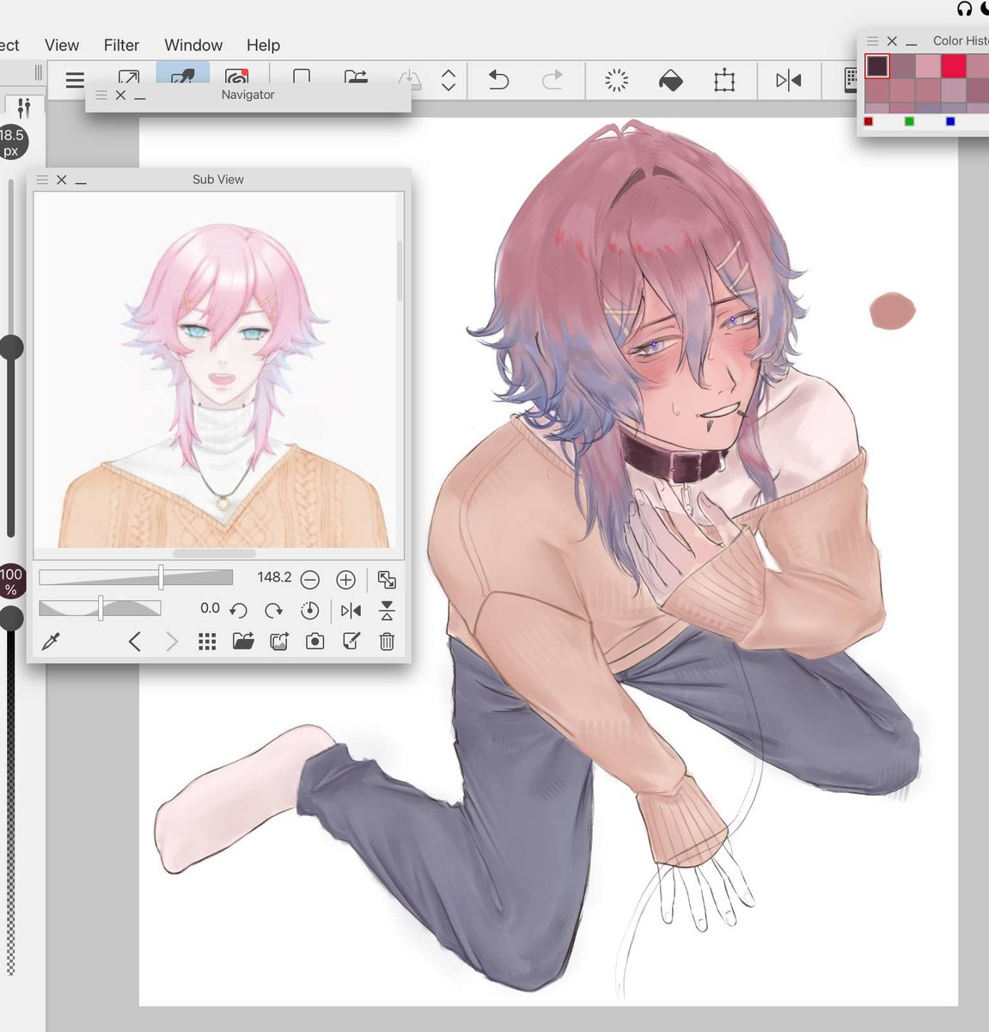Click the Undo arrow in command bar

pyautogui.click(x=498, y=80)
